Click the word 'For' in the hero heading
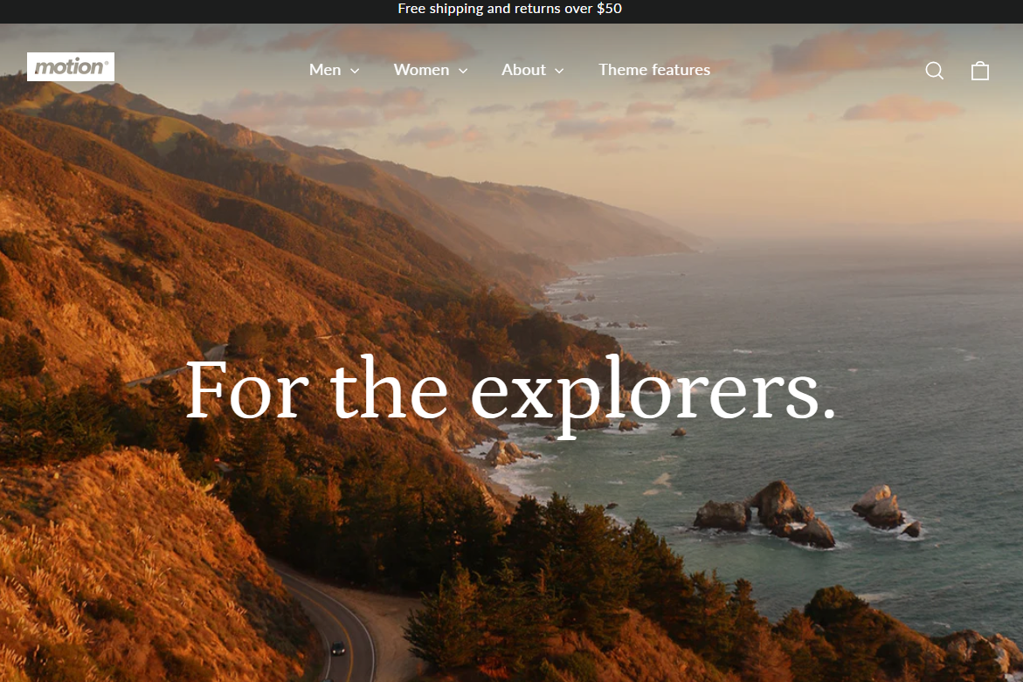The image size is (1023, 682). [x=246, y=391]
